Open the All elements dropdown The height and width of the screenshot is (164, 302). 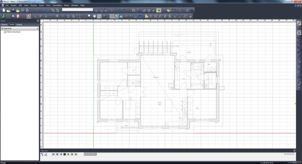(19, 28)
